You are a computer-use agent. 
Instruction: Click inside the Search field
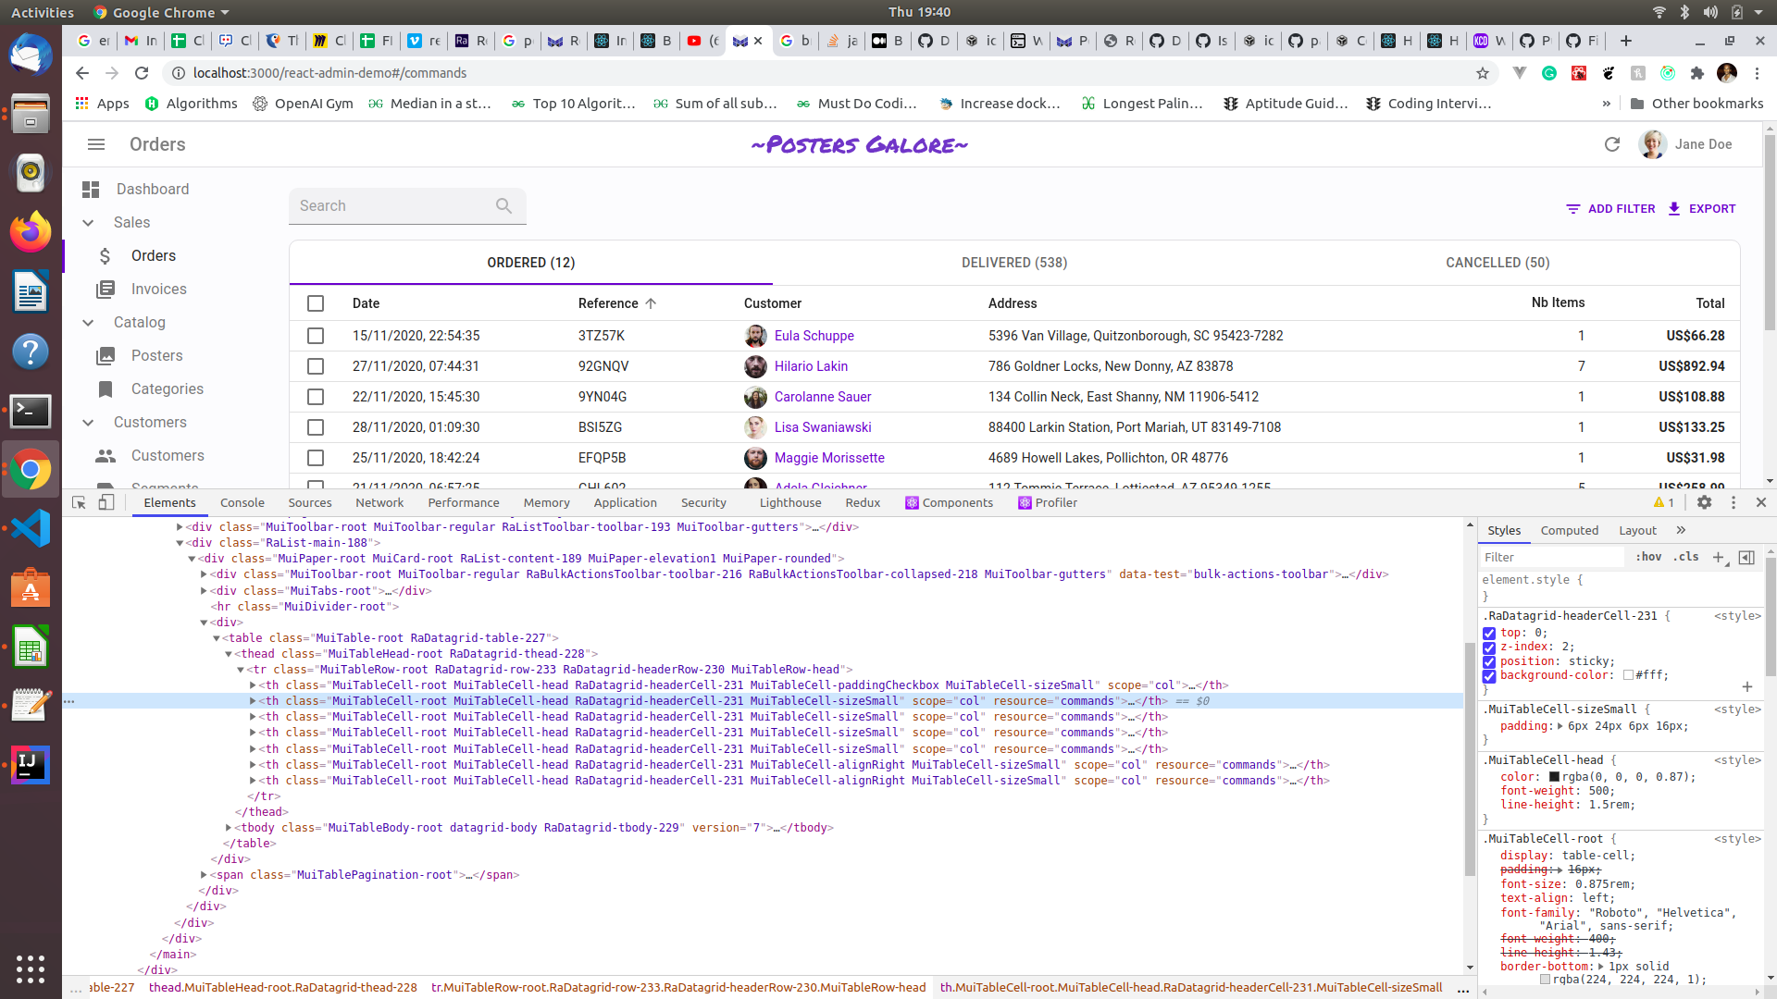tap(398, 205)
